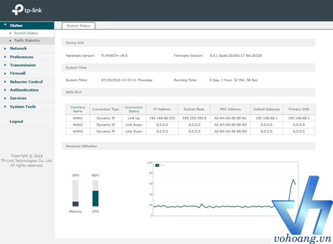Screen dimensions: 333x244
Task: Select System Status submenu item
Action: click(x=26, y=33)
